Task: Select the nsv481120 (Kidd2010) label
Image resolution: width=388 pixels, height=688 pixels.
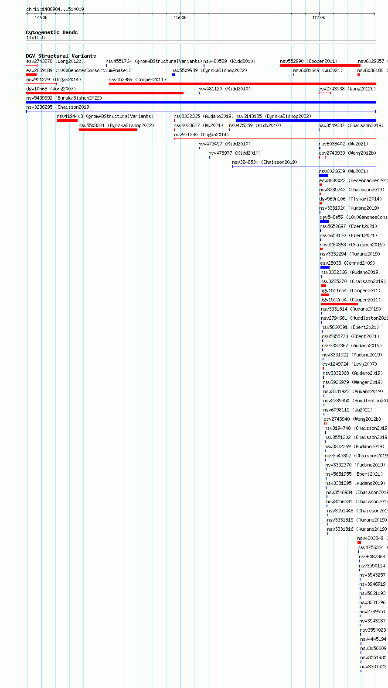Action: (x=225, y=89)
